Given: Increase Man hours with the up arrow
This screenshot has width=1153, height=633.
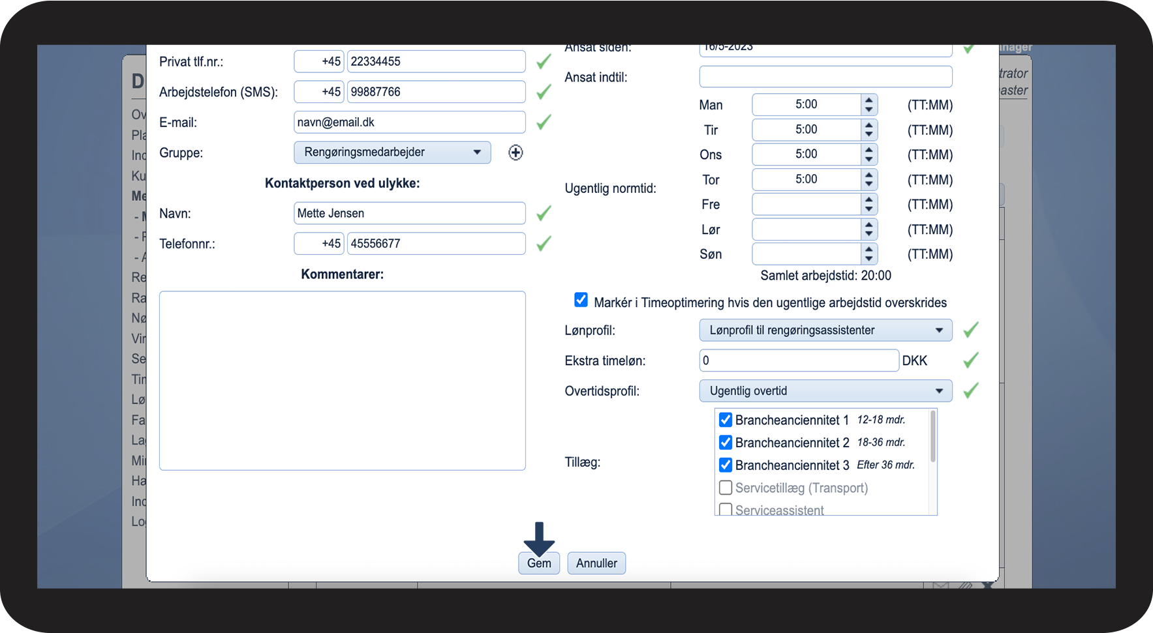Looking at the screenshot, I should pyautogui.click(x=869, y=100).
